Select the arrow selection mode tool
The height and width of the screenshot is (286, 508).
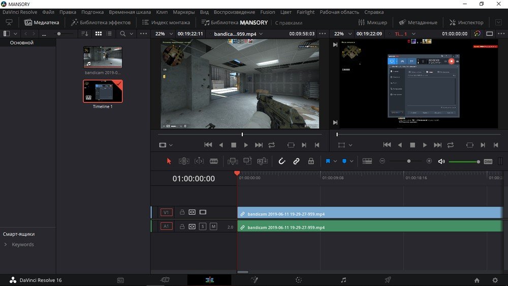(169, 161)
